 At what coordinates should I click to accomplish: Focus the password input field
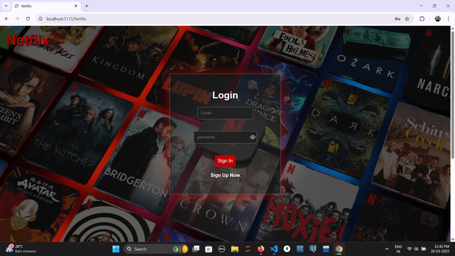[x=225, y=137]
